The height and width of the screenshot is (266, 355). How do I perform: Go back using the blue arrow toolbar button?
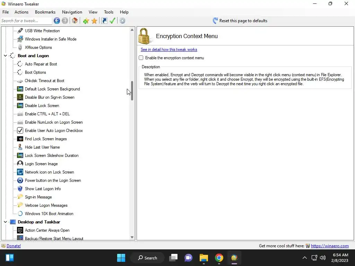pos(57,21)
